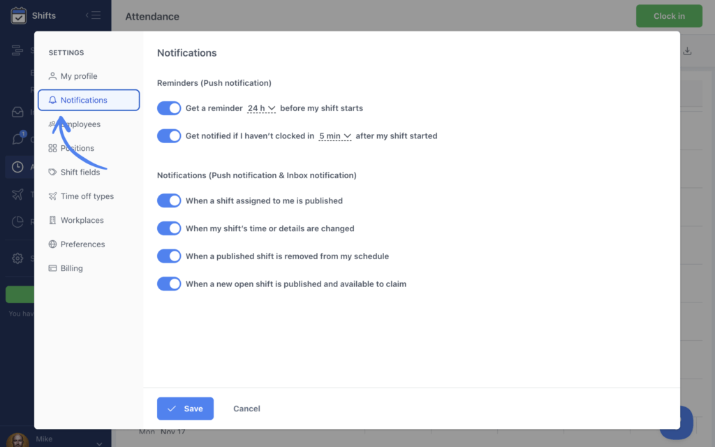Open the floating chat bubble

[675, 422]
